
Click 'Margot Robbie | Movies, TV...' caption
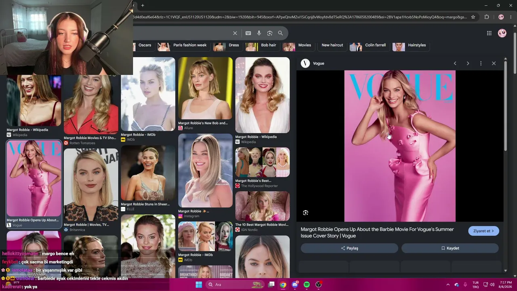point(86,225)
